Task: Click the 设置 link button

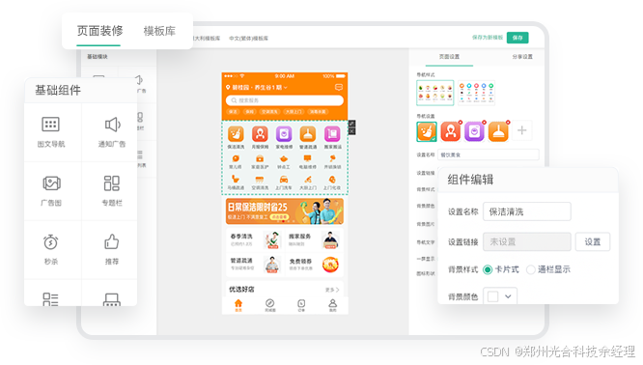Action: click(x=593, y=242)
